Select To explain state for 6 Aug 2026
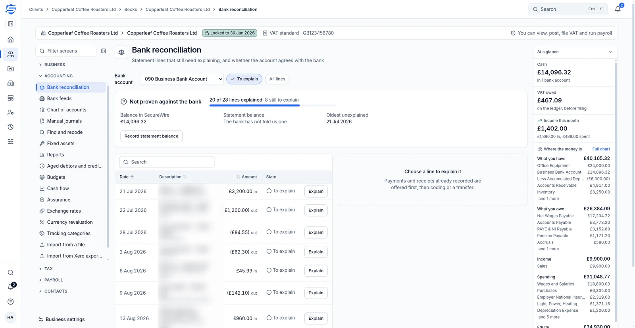 pyautogui.click(x=281, y=270)
